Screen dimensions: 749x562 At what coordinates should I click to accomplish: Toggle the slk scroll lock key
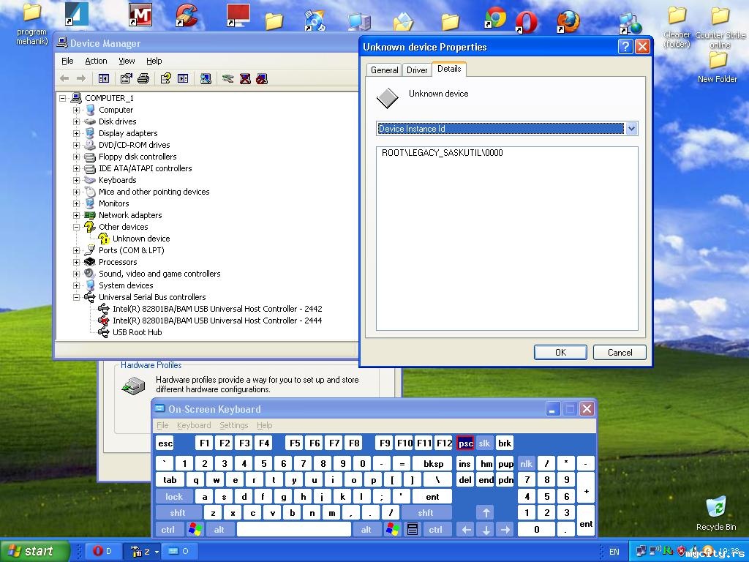pos(484,443)
